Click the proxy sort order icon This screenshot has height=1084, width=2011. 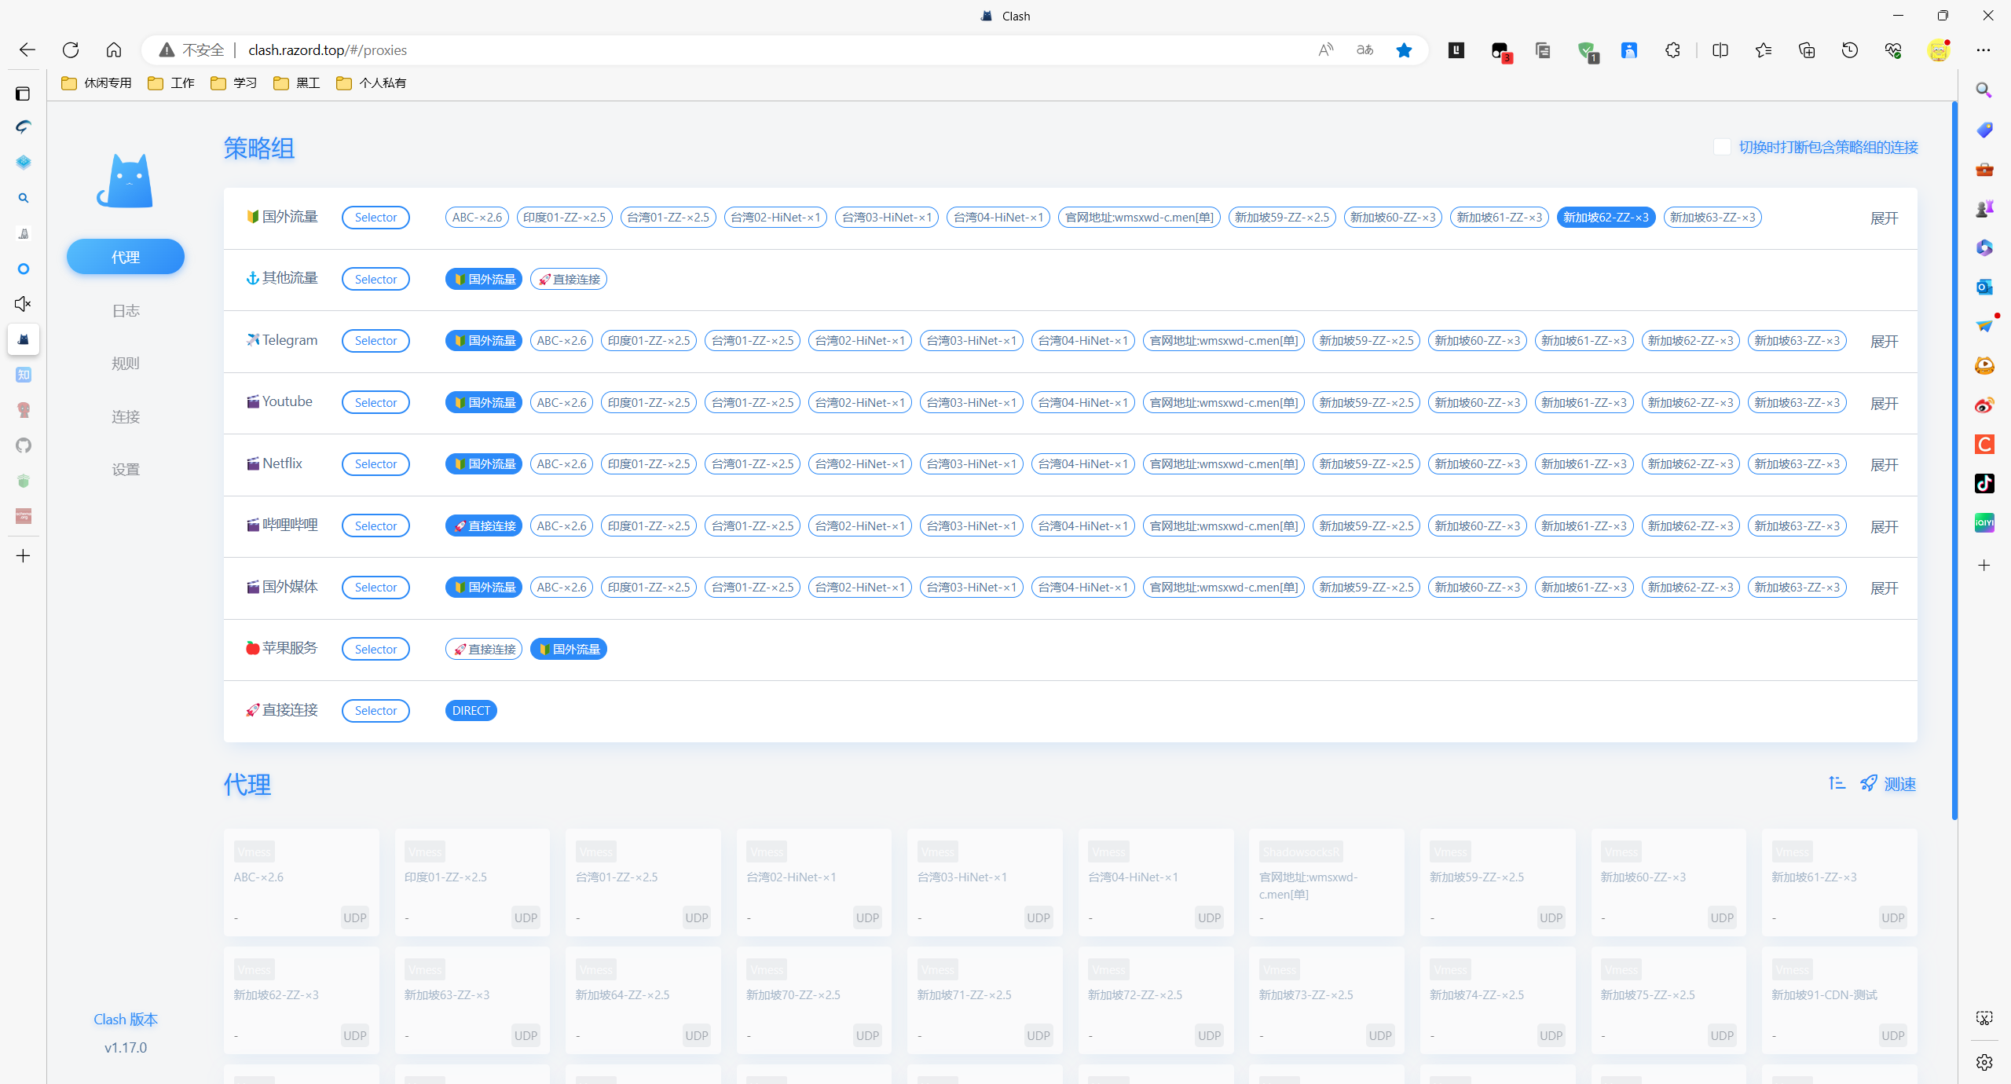click(1837, 783)
